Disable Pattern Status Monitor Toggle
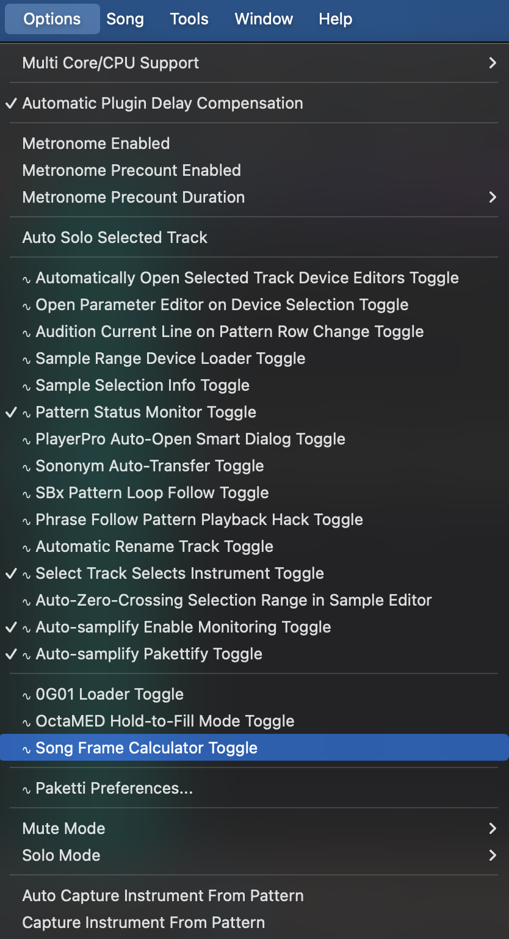The image size is (509, 939). (x=146, y=412)
